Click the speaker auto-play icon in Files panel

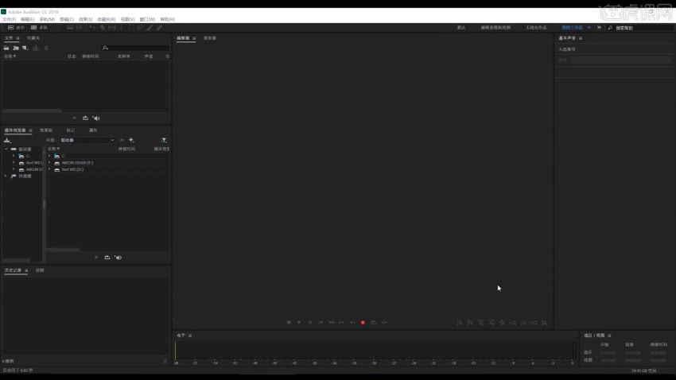click(96, 118)
